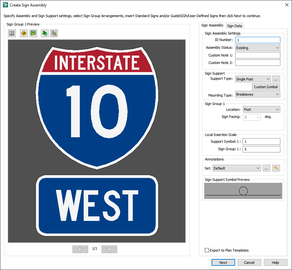The image size is (292, 270).
Task: Browse support types with ellipsis button
Action: point(276,79)
